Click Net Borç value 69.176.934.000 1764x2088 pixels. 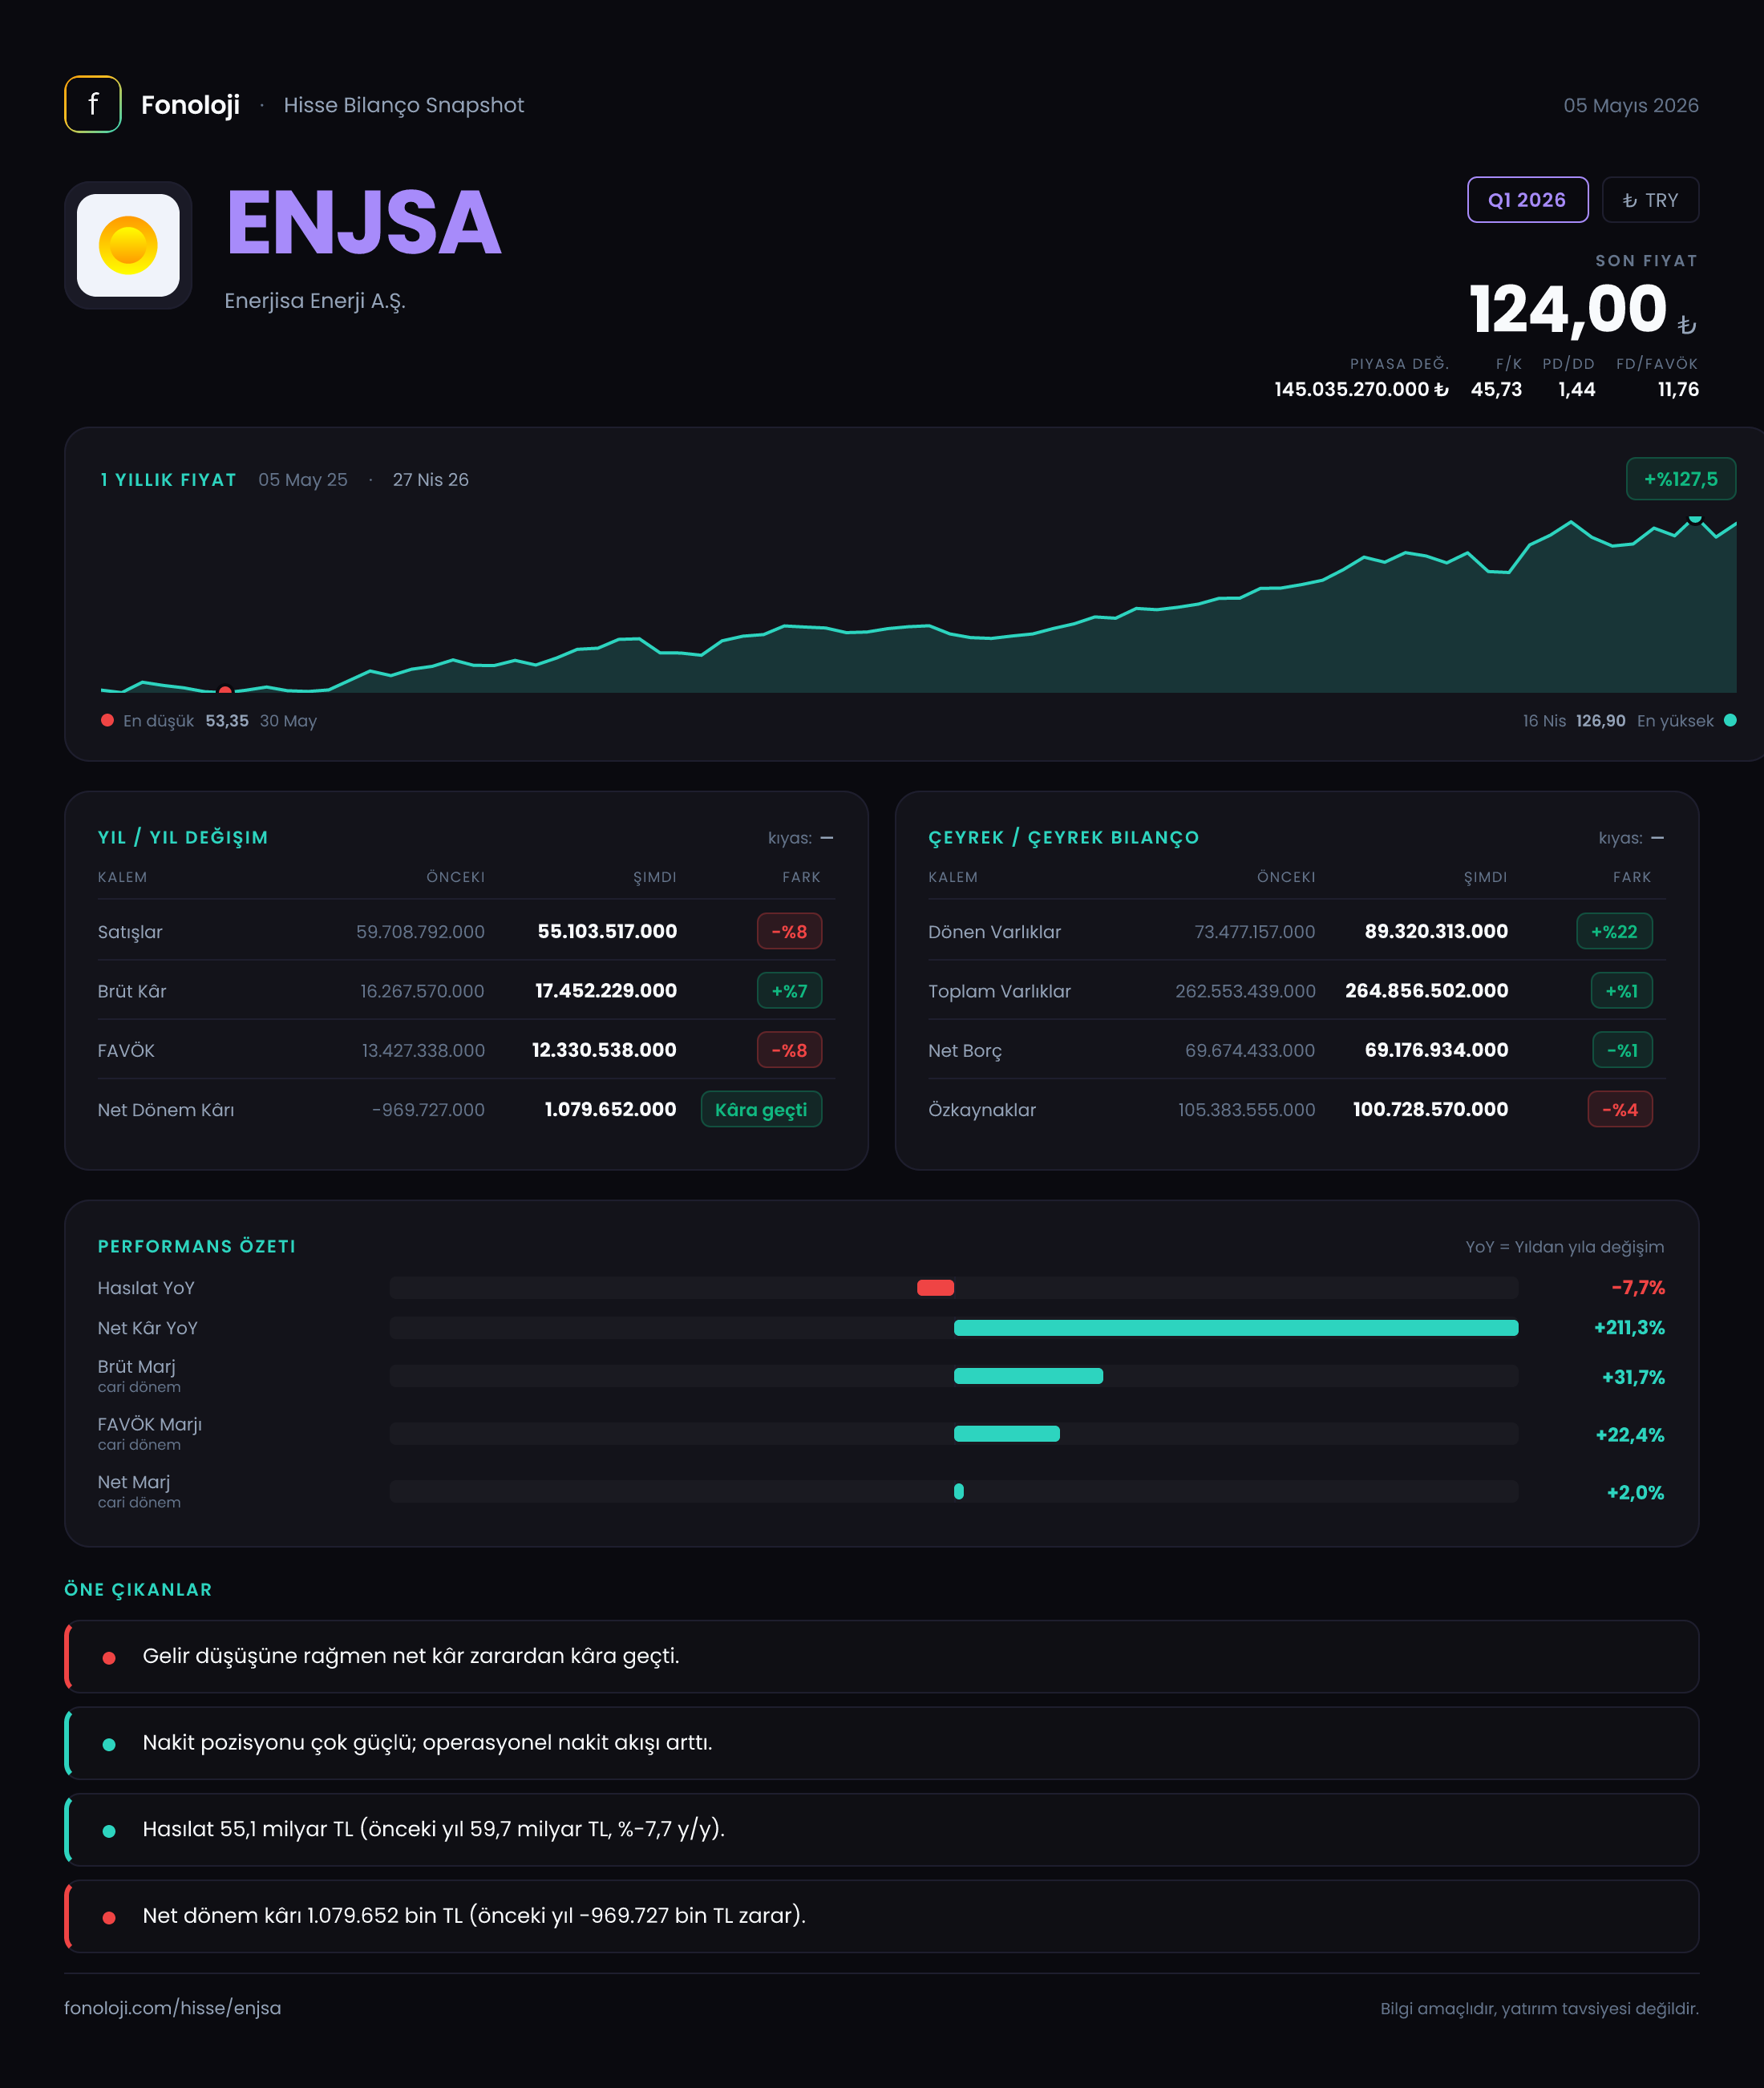coord(1436,1050)
